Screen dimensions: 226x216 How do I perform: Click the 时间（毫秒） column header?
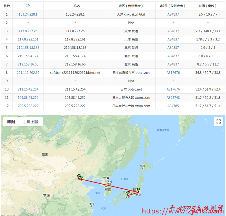point(208,6)
